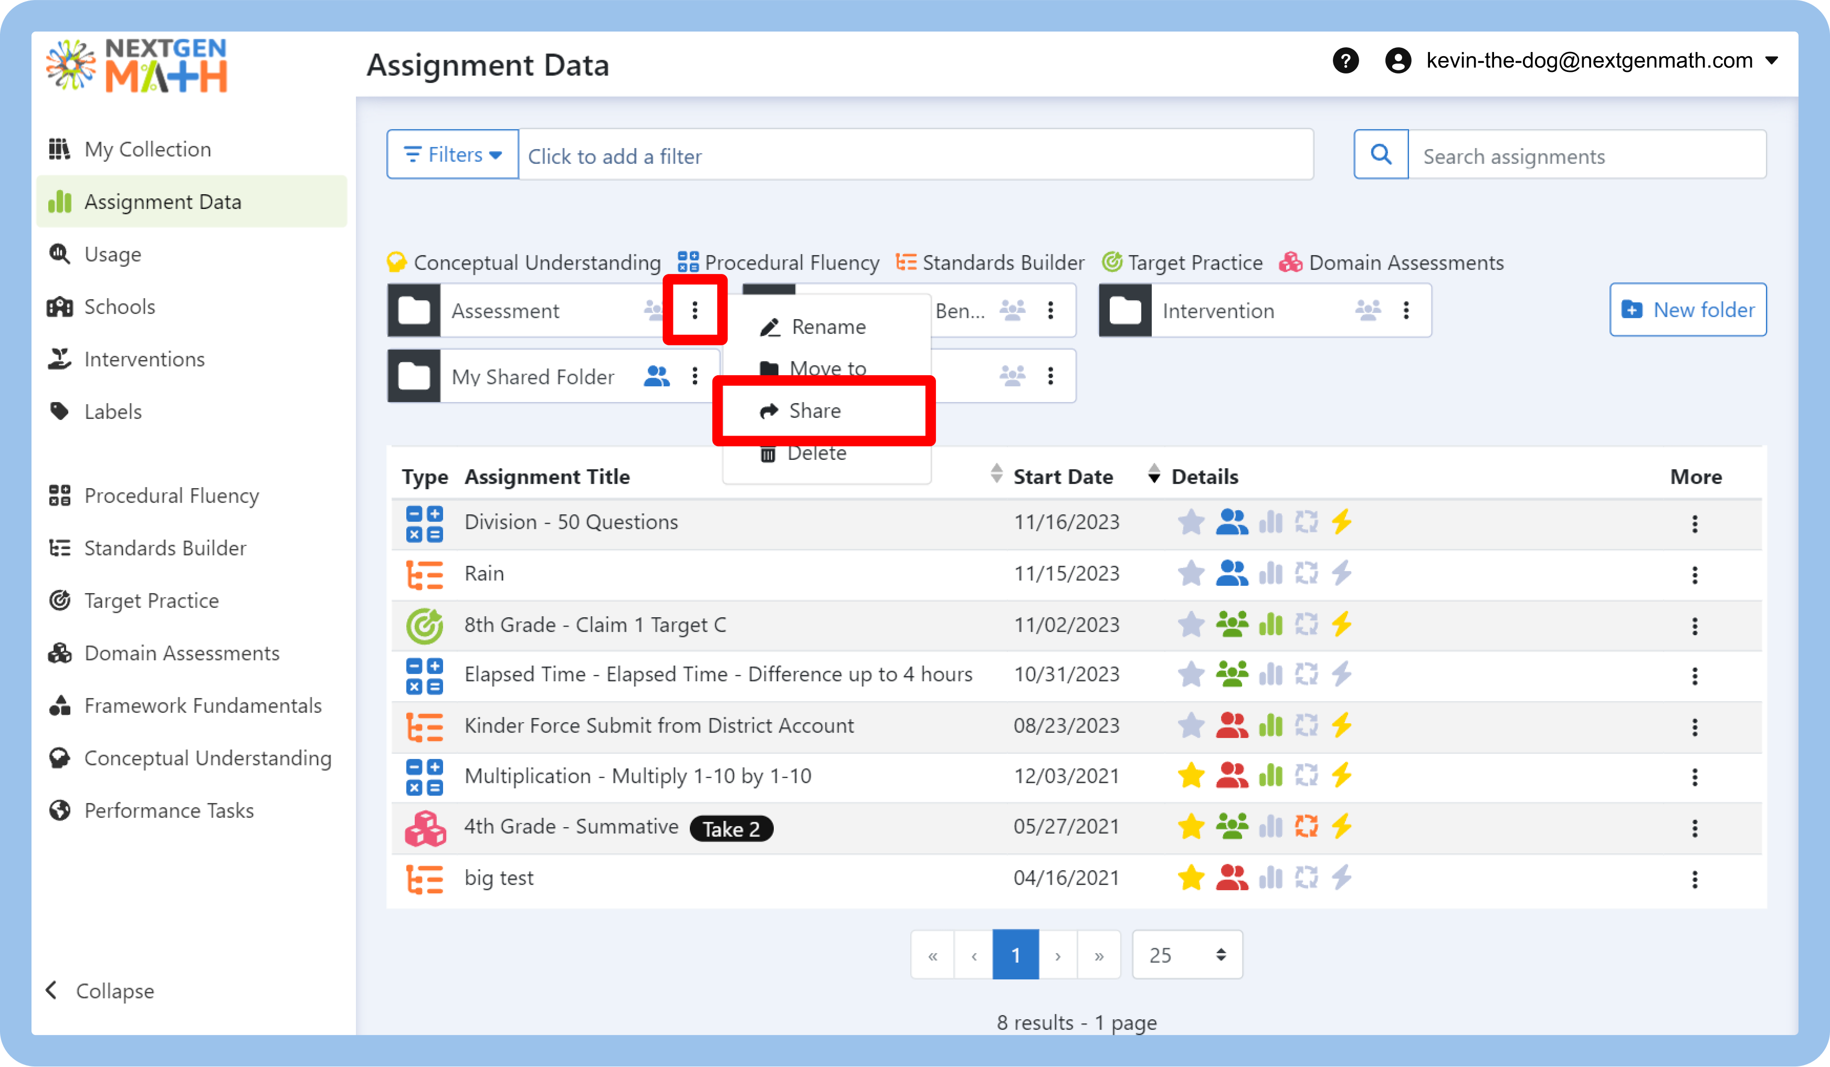1830x1067 pixels.
Task: Select Assignment Data in sidebar
Action: 192,201
